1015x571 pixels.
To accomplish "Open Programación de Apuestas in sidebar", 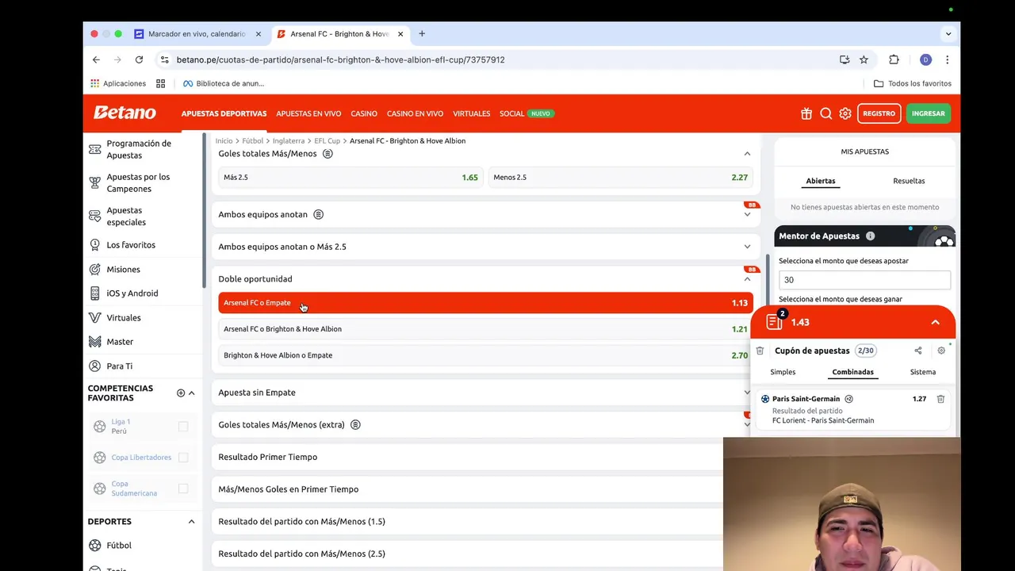I will (139, 149).
